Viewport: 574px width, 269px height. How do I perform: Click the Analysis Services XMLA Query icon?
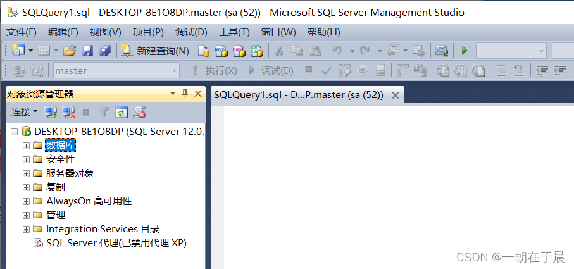tap(258, 51)
